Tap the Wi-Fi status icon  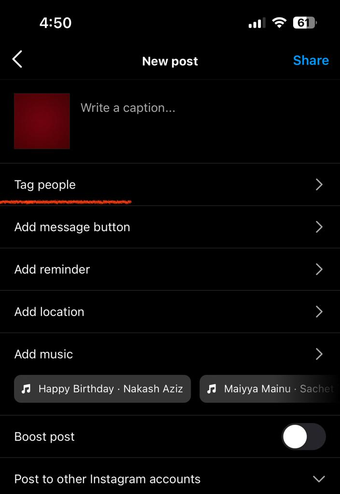pyautogui.click(x=279, y=23)
